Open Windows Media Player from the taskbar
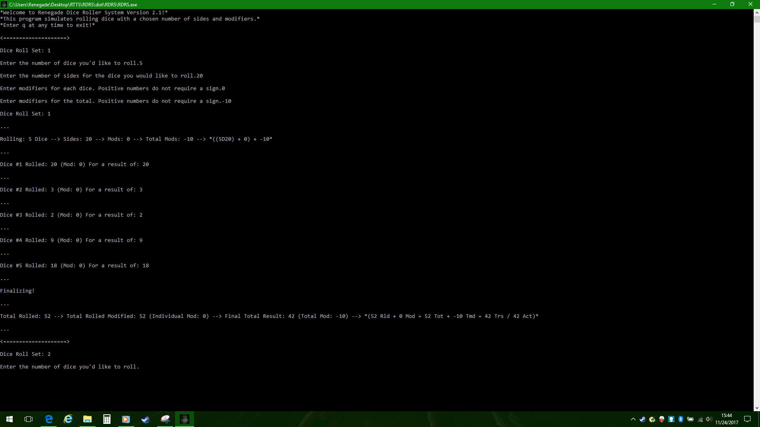760x427 pixels. click(x=126, y=419)
